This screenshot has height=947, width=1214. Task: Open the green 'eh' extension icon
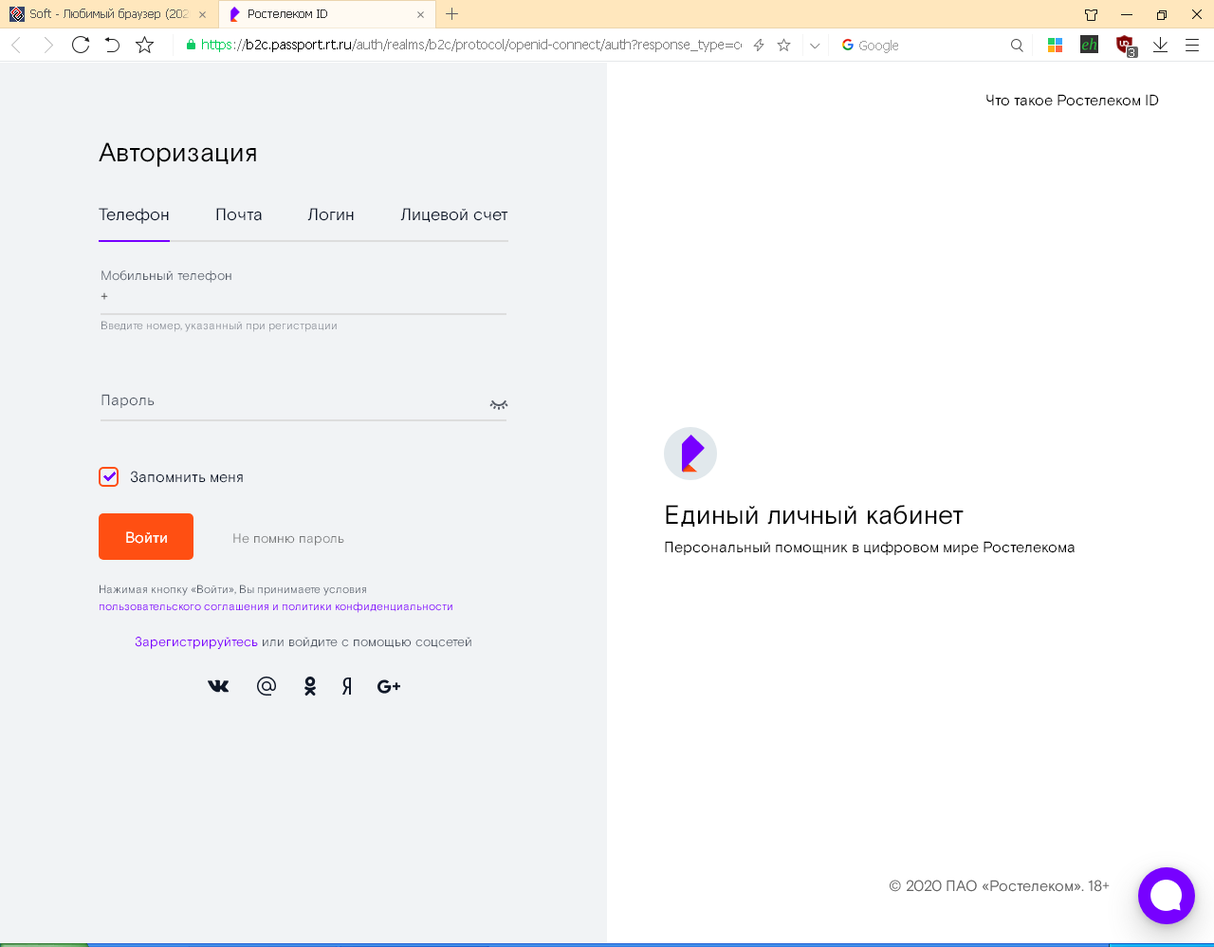pos(1089,44)
